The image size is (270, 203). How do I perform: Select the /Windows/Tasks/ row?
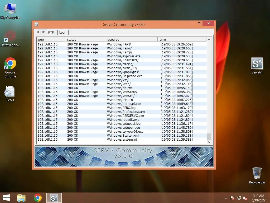point(122,48)
